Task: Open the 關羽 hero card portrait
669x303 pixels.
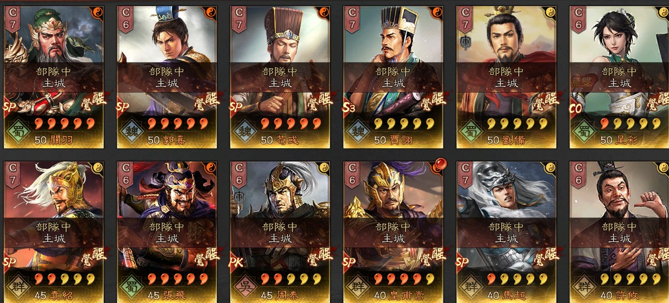Action: pyautogui.click(x=54, y=77)
